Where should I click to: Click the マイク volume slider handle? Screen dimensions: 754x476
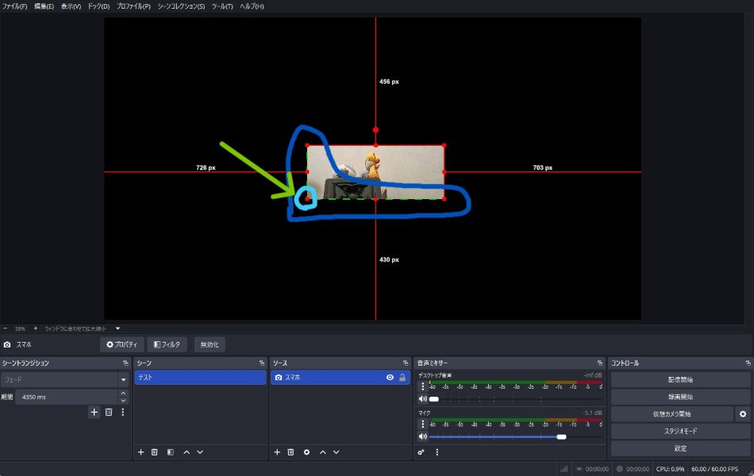[x=562, y=436]
